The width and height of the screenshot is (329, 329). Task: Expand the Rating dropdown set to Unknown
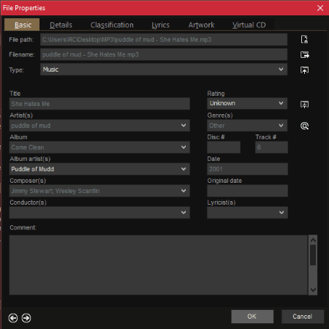247,103
